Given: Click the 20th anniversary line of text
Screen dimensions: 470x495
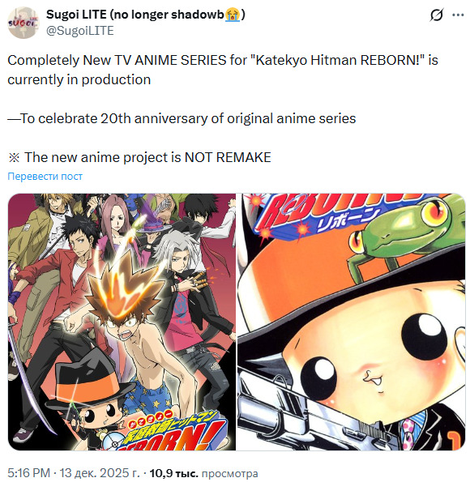Looking at the screenshot, I should (182, 119).
